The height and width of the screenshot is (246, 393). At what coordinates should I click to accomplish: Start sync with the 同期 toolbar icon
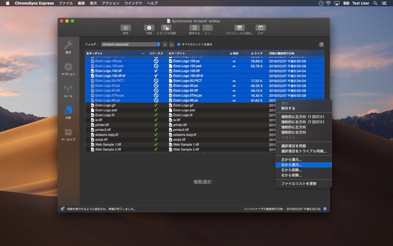coord(149,28)
